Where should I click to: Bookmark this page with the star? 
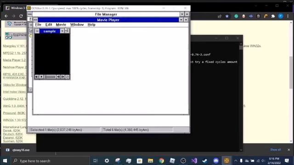[x=227, y=16]
